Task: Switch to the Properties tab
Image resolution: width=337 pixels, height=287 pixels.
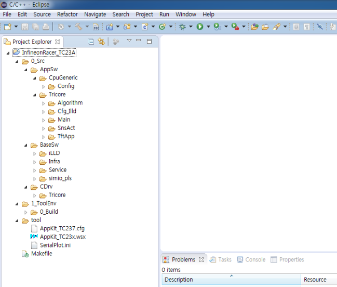Action: (287, 259)
